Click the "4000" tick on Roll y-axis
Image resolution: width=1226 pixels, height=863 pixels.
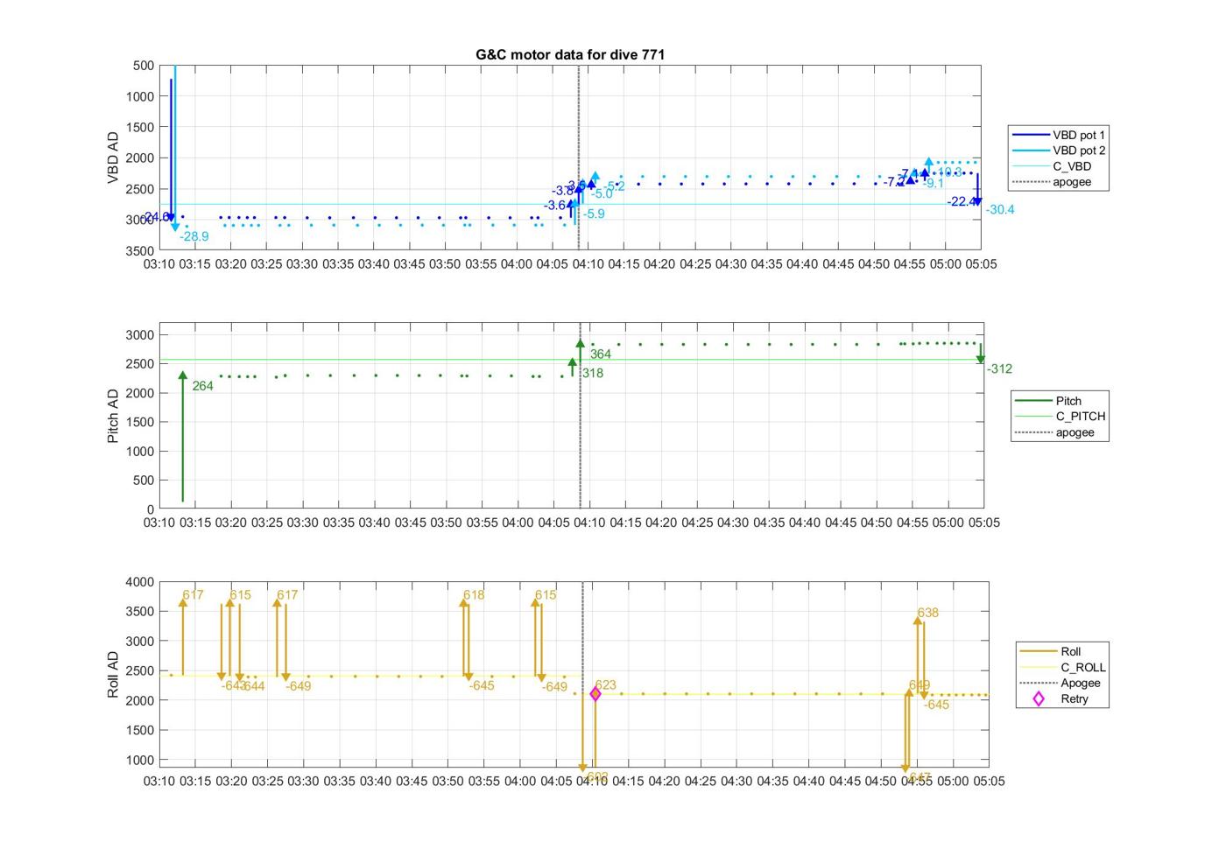coord(140,582)
